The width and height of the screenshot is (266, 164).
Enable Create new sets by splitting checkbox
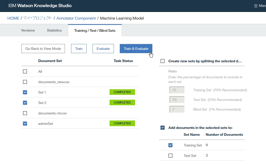(163, 61)
